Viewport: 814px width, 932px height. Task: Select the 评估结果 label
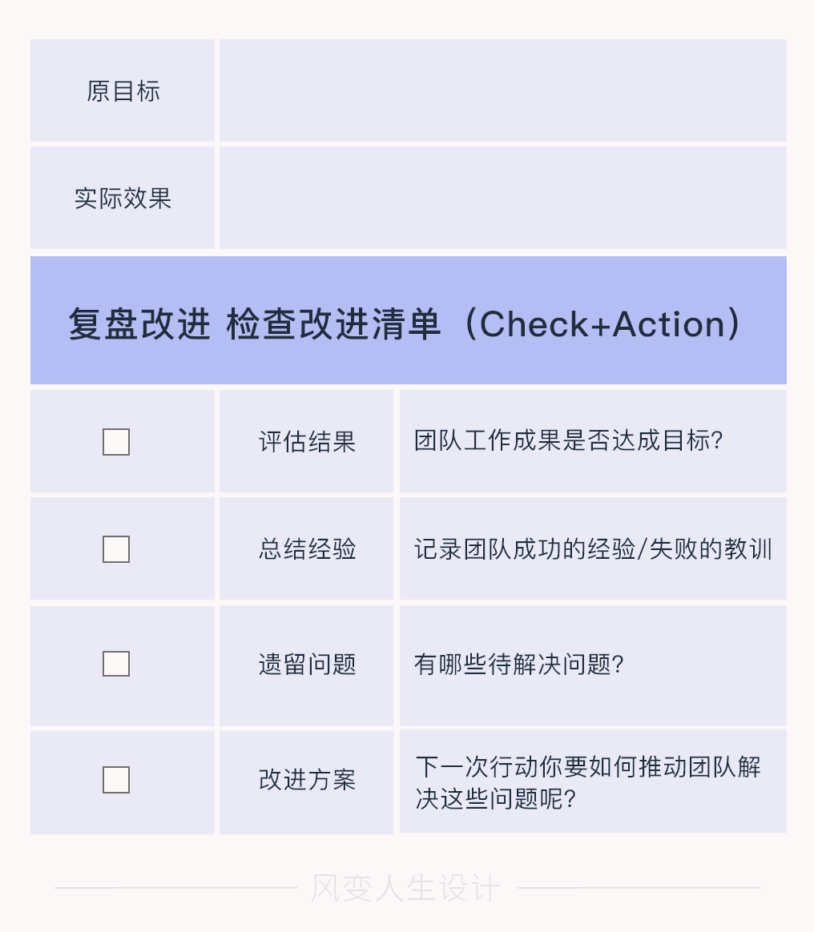(x=307, y=442)
